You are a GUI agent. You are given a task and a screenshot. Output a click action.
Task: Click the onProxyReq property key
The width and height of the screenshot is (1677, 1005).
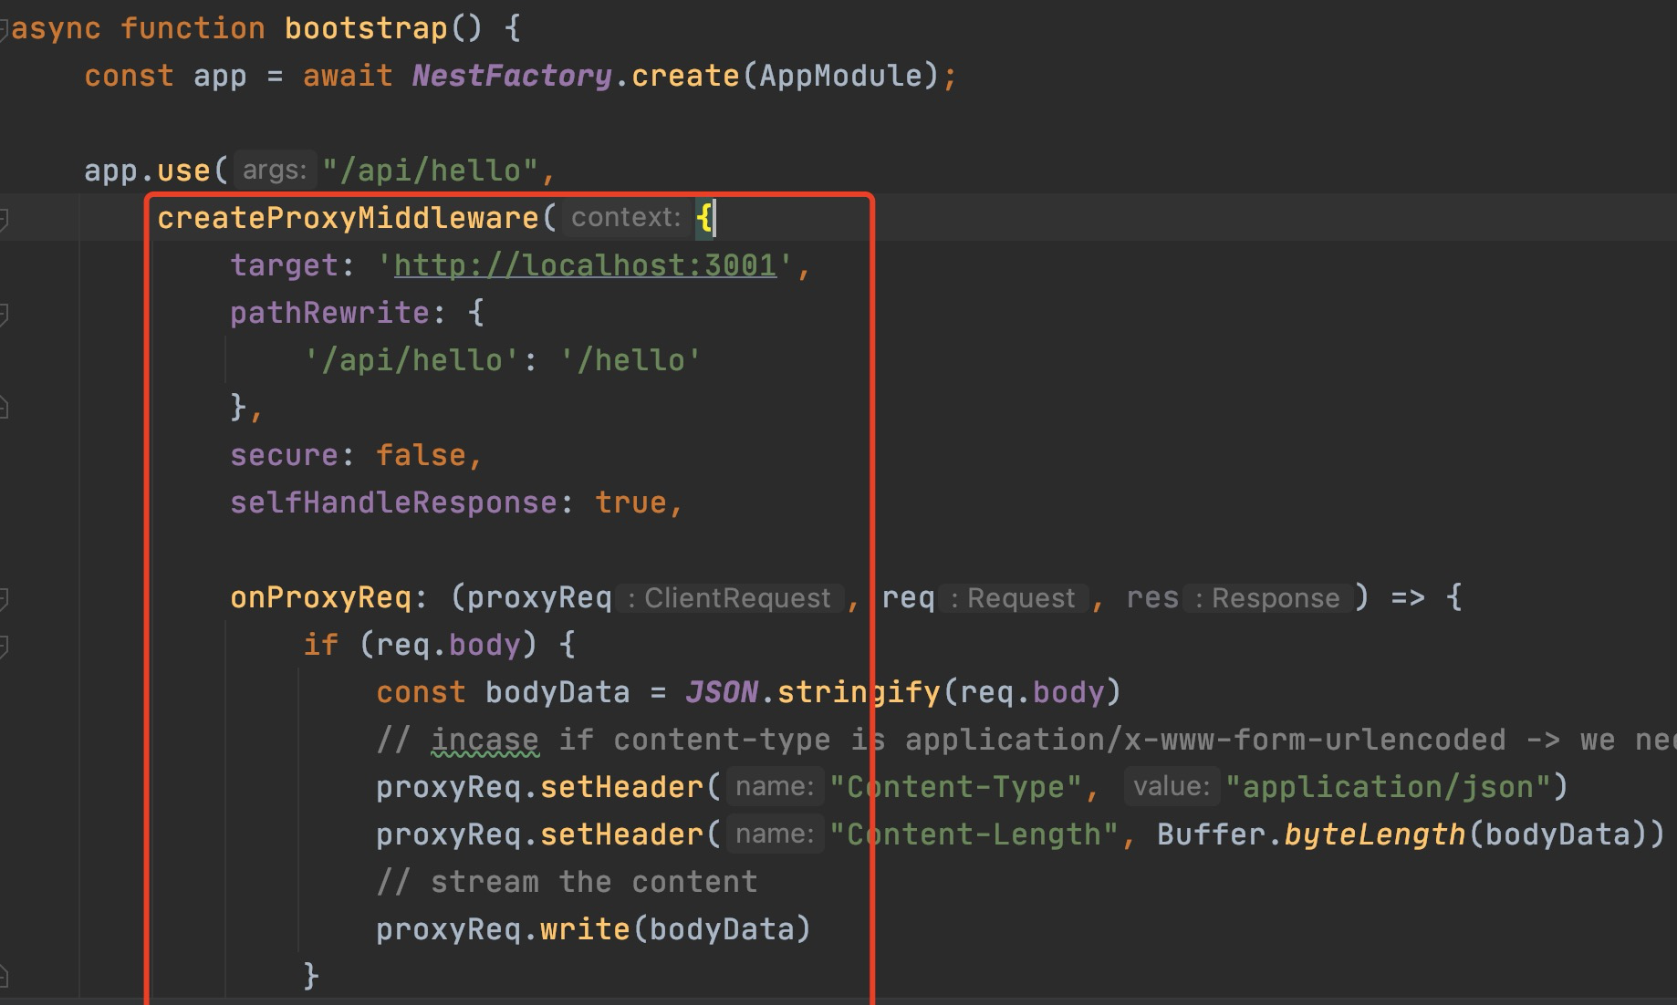(x=320, y=597)
